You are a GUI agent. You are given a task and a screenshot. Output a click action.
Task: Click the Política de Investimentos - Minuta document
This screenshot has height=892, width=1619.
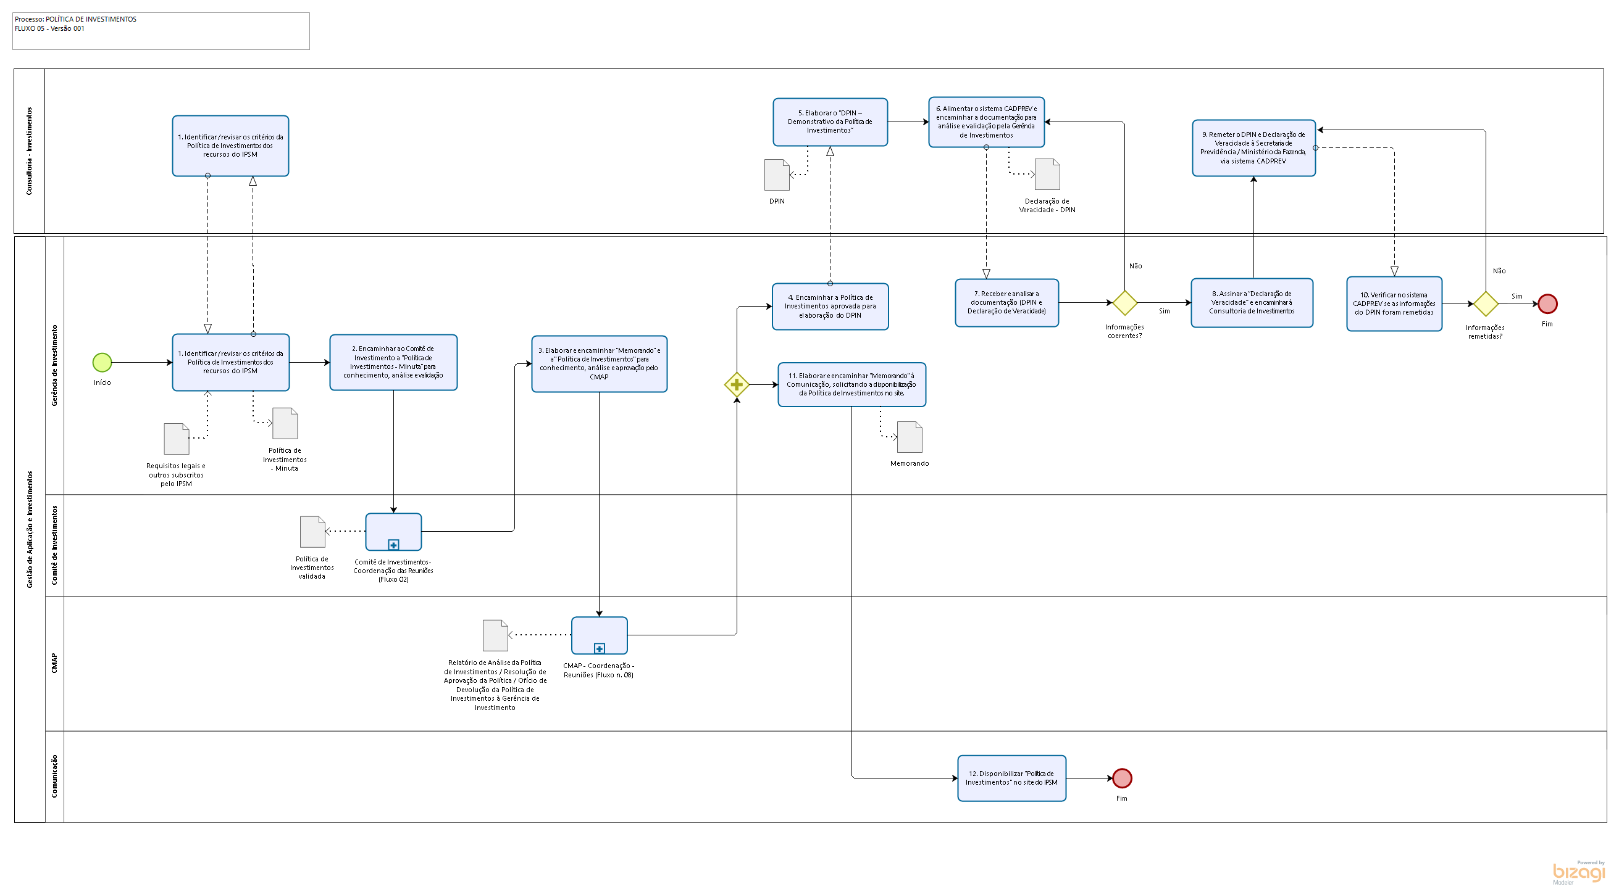[x=285, y=424]
